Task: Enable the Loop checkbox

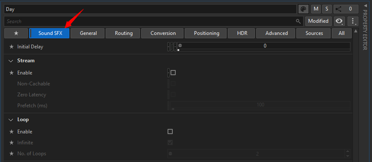Action: 170,132
